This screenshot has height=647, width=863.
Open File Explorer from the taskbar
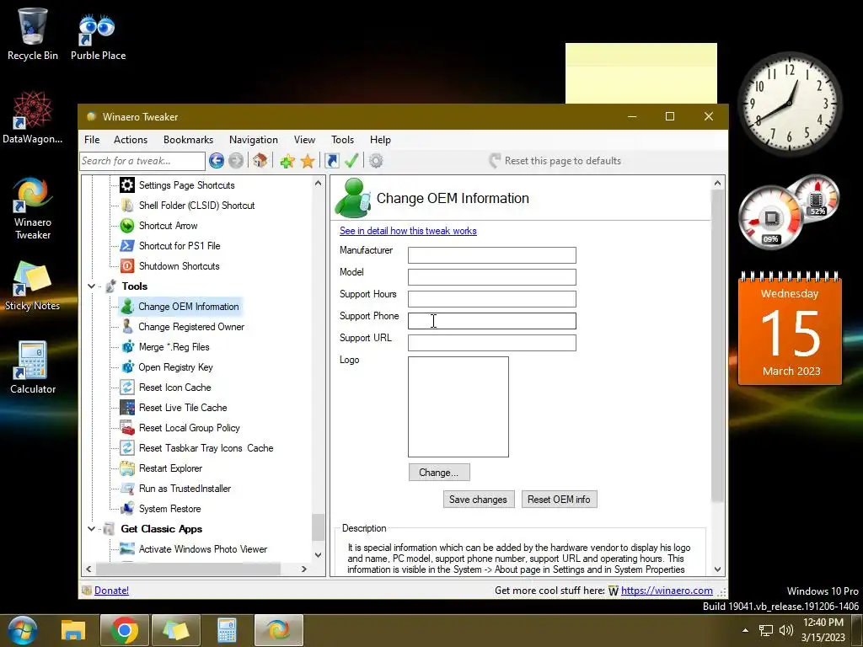coord(73,630)
